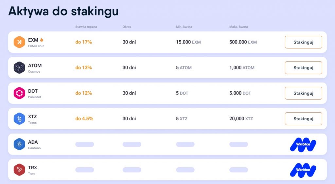The image size is (335, 184).
Task: Click the orange EXM coin icon
Action: (19, 42)
